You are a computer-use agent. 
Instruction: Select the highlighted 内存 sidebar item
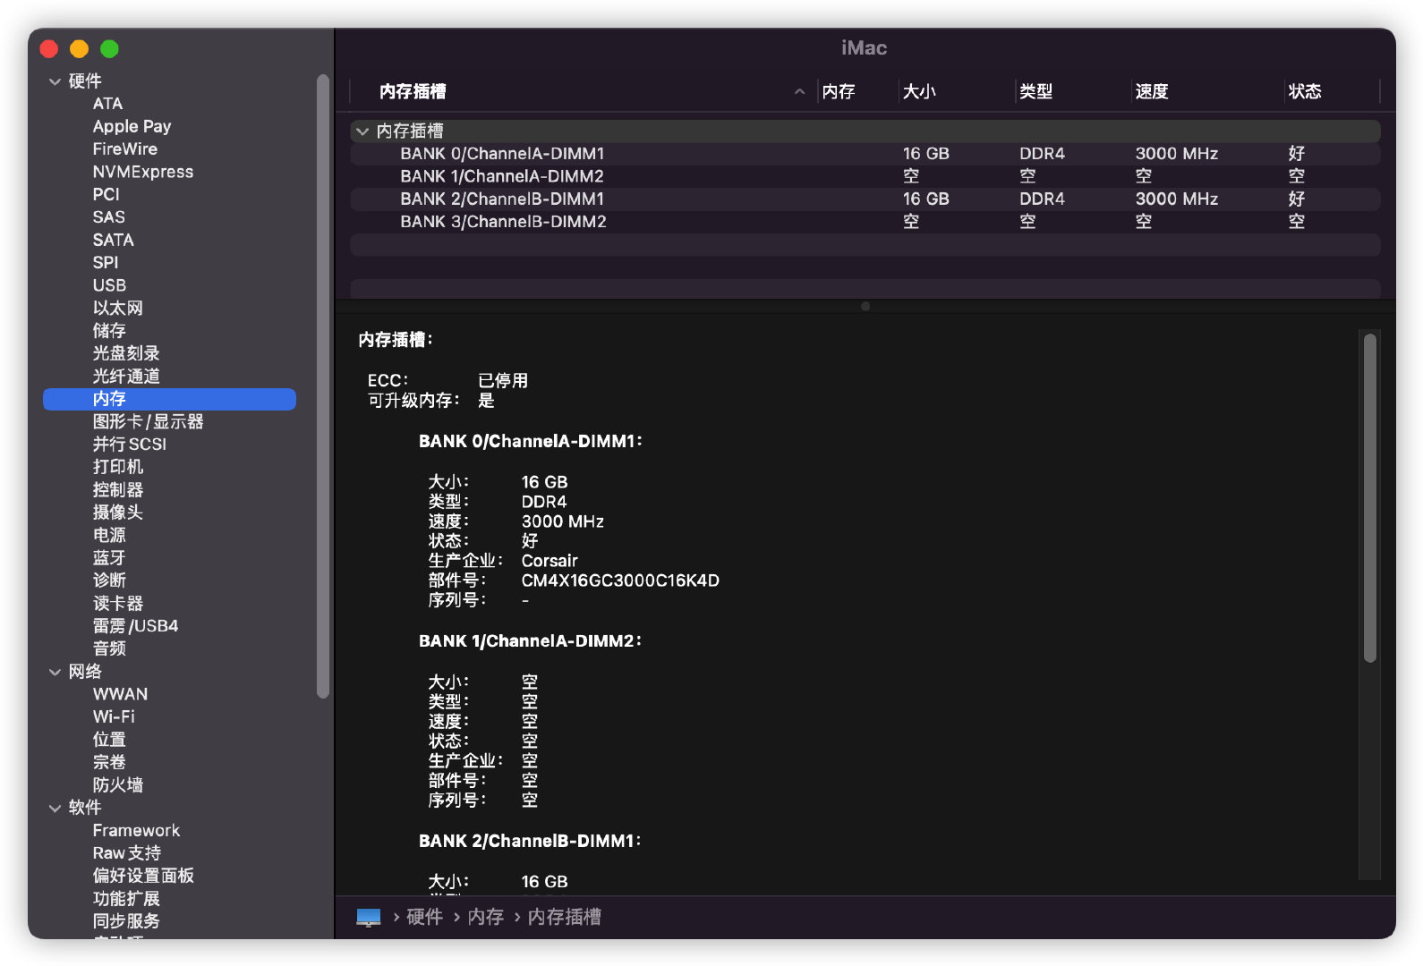click(169, 399)
